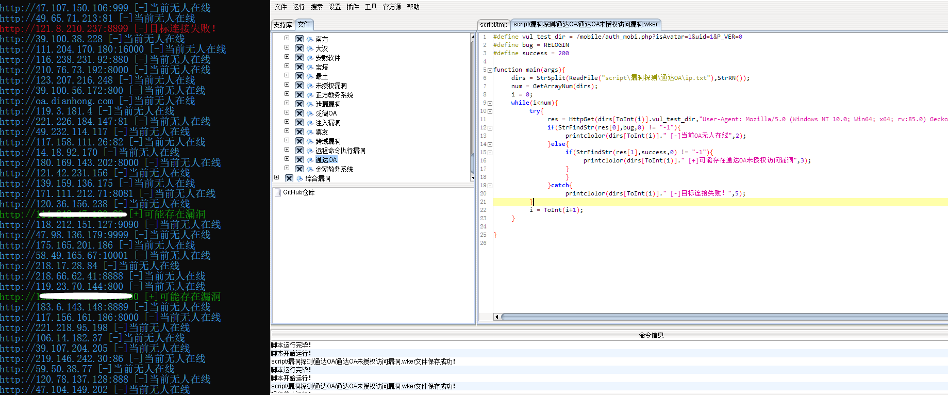
Task: Select the 通达OA tree item label
Action: click(x=326, y=160)
